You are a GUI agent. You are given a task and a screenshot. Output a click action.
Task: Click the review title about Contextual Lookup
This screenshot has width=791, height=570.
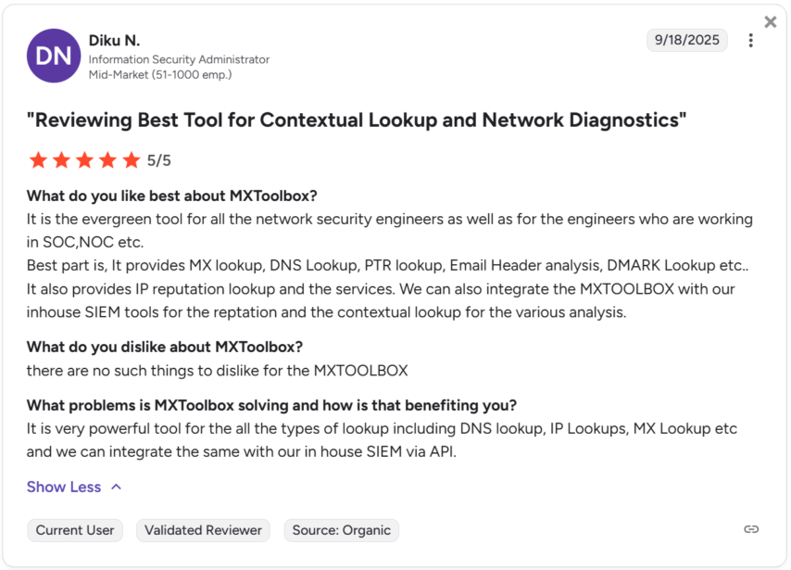coord(357,120)
